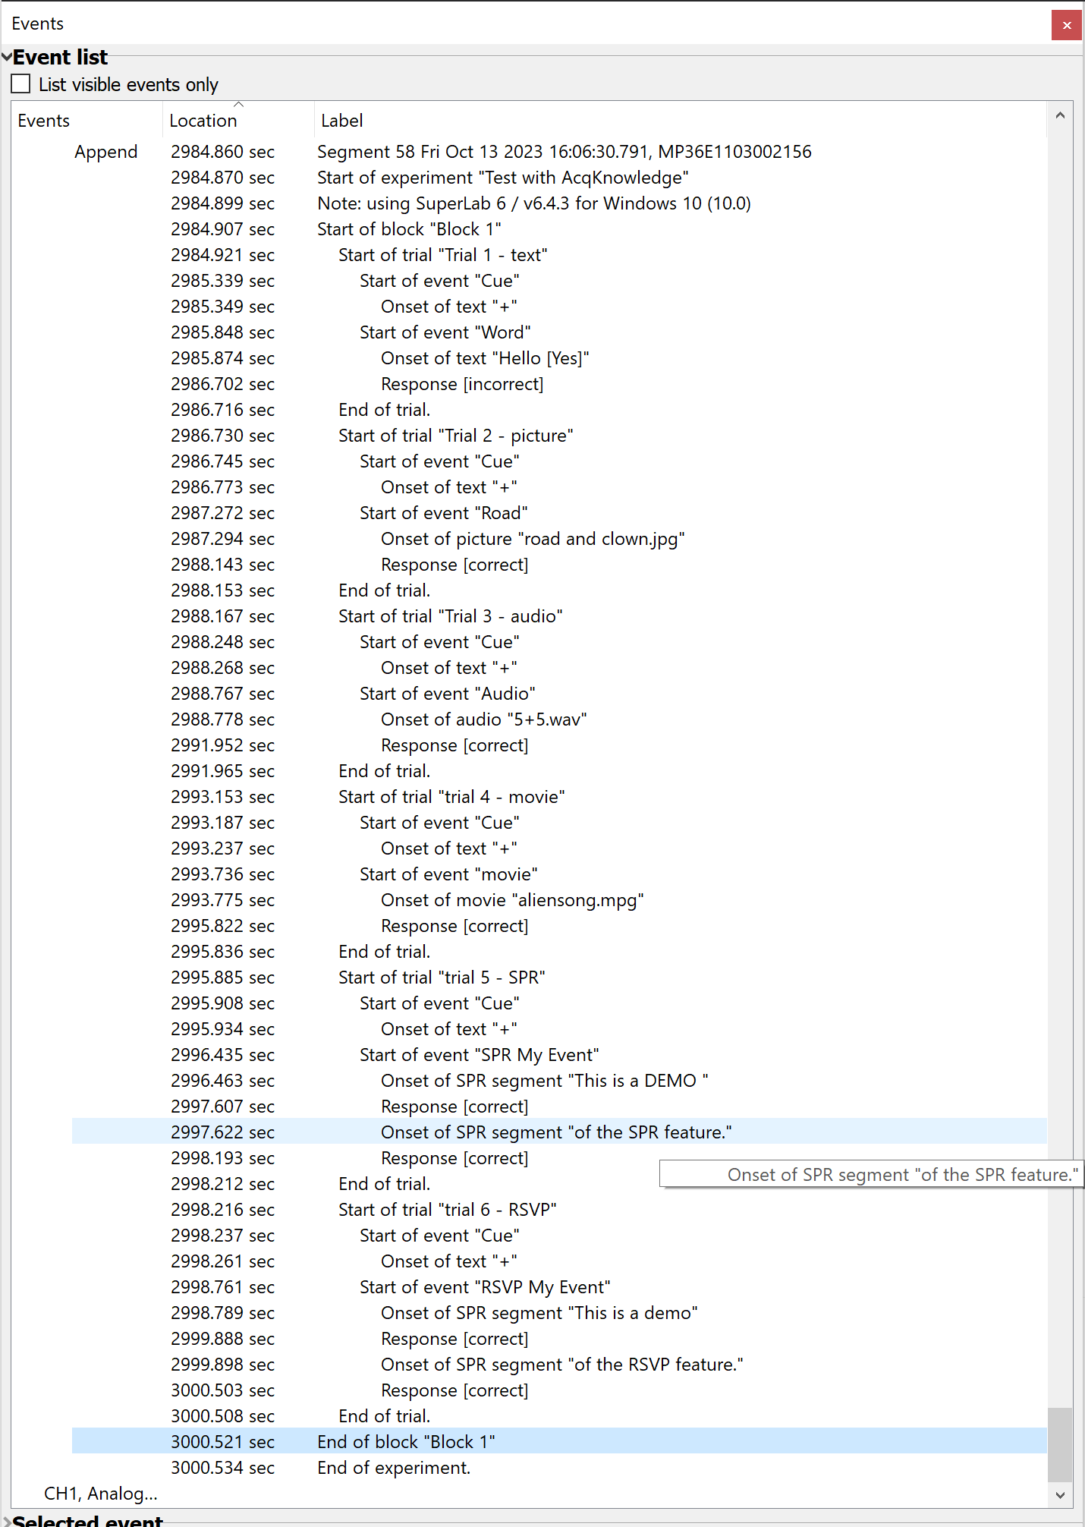1085x1527 pixels.
Task: Select Onset of audio "5+5.wav" event
Action: 483,719
